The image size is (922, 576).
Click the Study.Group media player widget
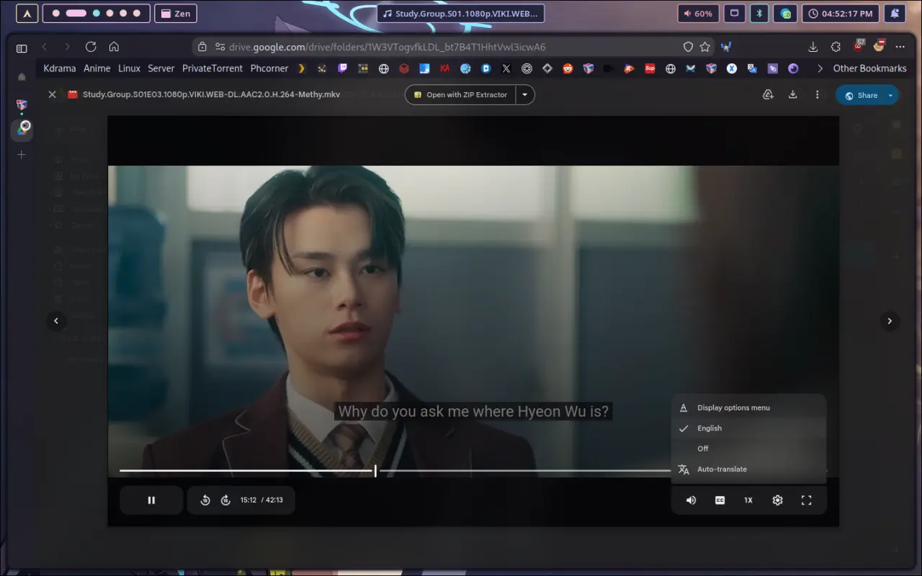pyautogui.click(x=461, y=14)
